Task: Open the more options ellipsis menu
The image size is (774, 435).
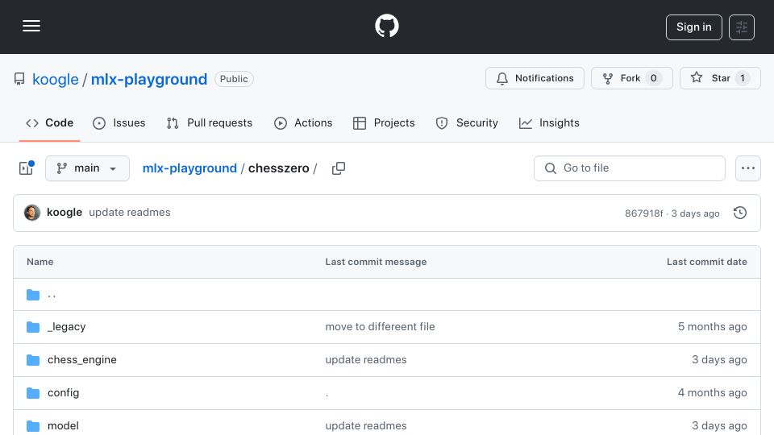Action: pyautogui.click(x=748, y=168)
